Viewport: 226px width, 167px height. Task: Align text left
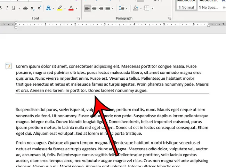point(87,8)
